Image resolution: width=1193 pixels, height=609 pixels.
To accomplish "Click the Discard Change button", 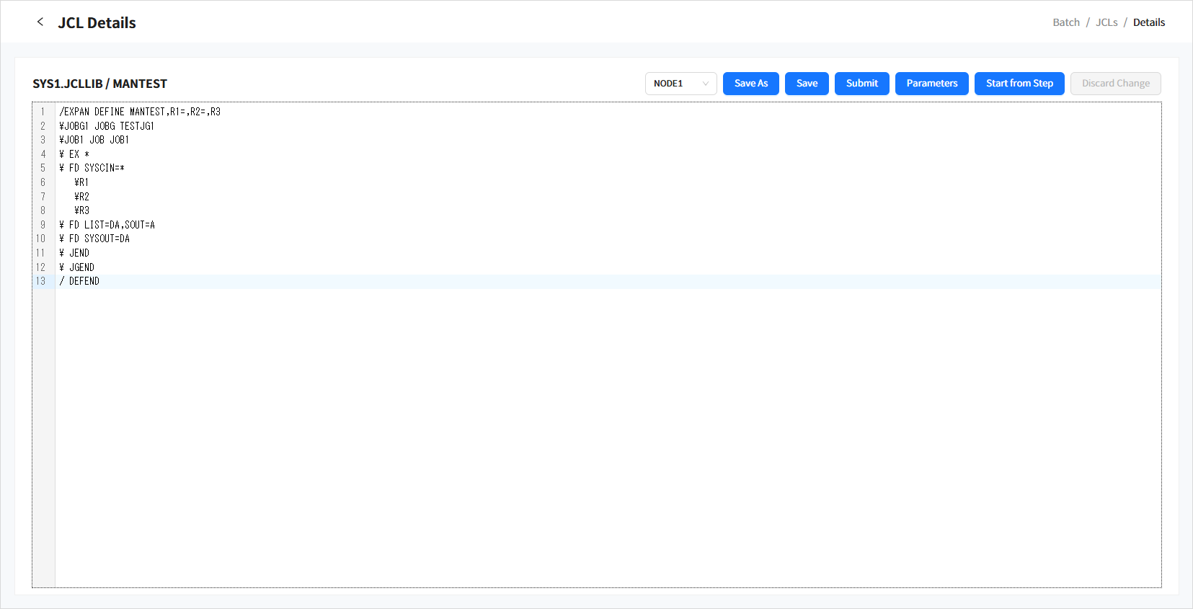I will pos(1115,84).
